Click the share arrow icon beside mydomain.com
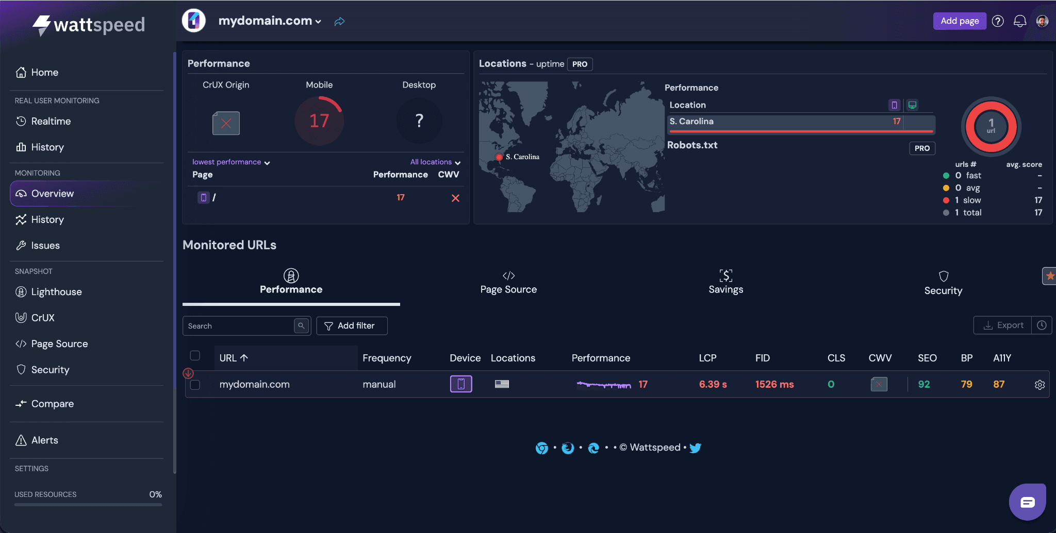Screen dimensions: 1056x533 point(339,21)
